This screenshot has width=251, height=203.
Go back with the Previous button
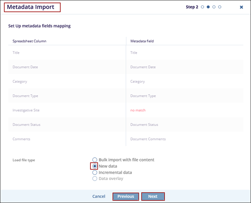click(125, 196)
